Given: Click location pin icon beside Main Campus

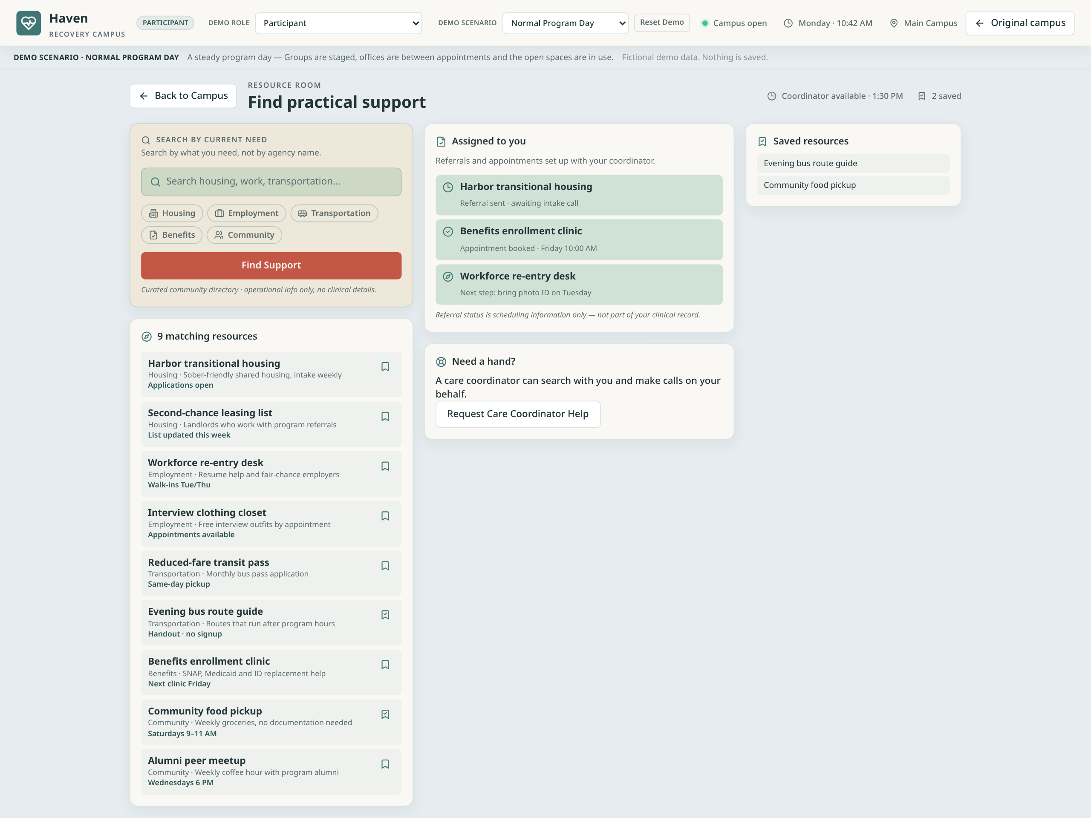Looking at the screenshot, I should 894,23.
